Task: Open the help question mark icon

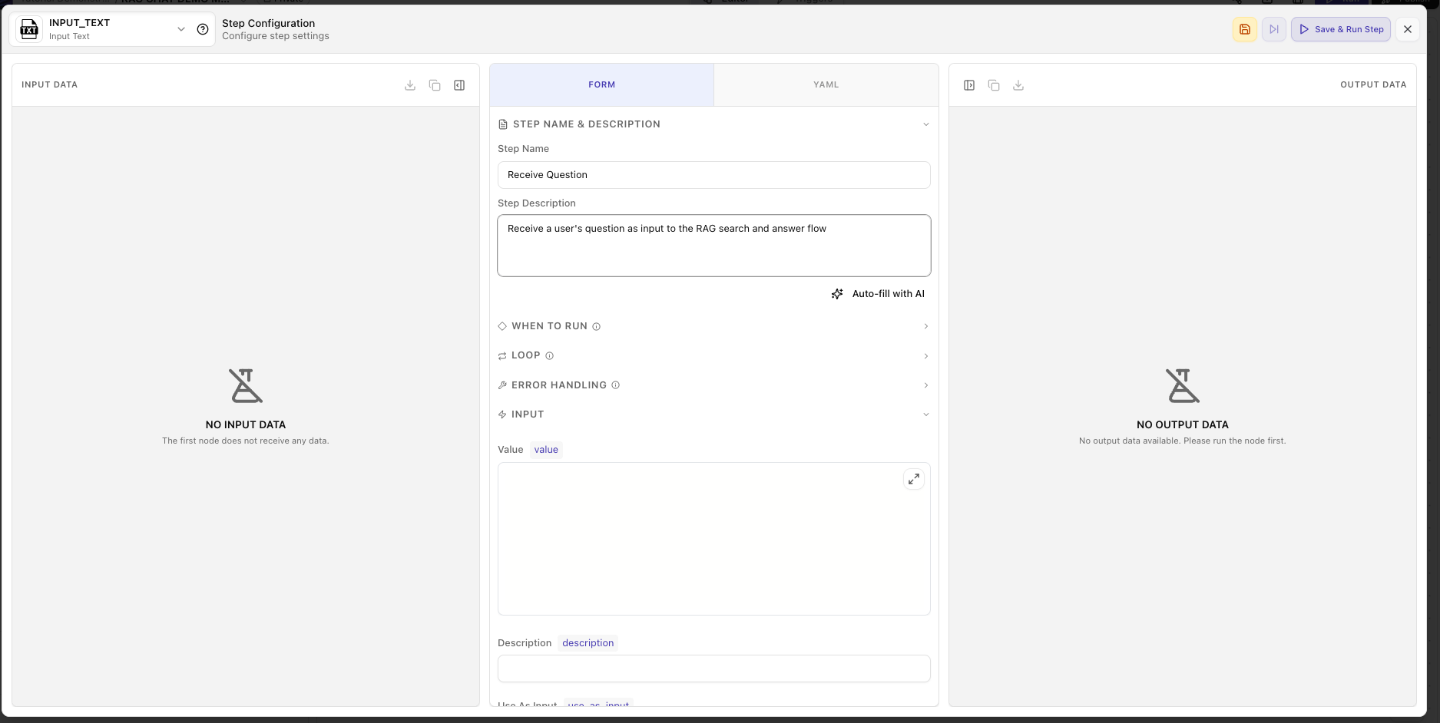Action: (x=203, y=29)
